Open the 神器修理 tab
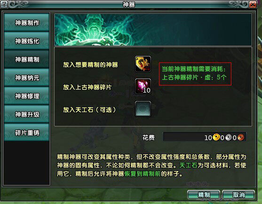 pyautogui.click(x=27, y=96)
